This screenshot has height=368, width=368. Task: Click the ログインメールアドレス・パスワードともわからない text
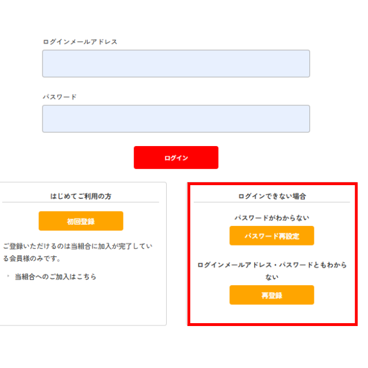pyautogui.click(x=271, y=265)
